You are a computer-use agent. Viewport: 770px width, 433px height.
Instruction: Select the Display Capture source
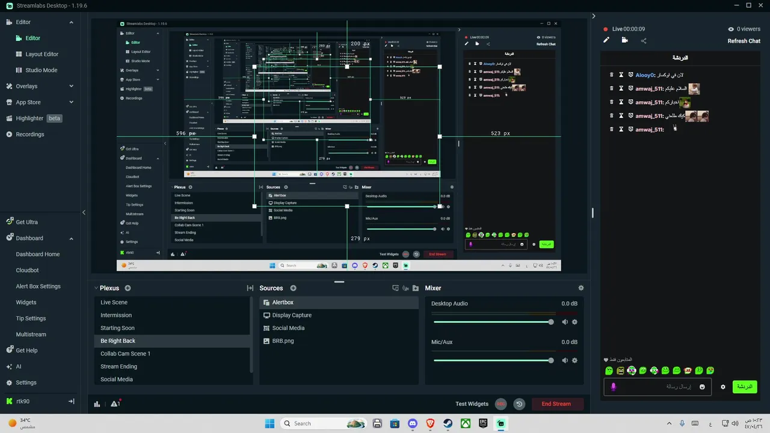click(x=339, y=315)
